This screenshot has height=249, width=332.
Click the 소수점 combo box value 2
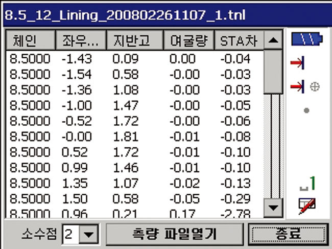pos(72,235)
